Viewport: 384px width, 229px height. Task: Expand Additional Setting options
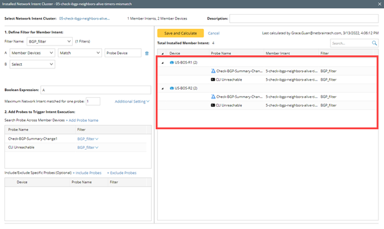click(x=132, y=102)
